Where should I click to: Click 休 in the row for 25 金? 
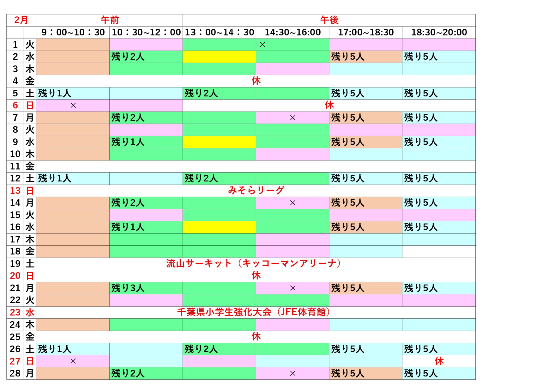click(256, 337)
